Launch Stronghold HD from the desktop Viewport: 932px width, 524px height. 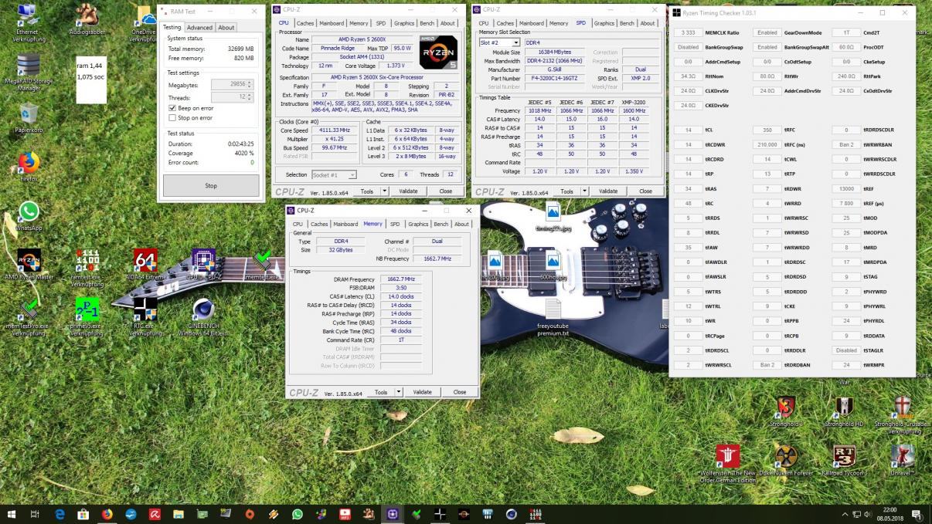coord(843,411)
